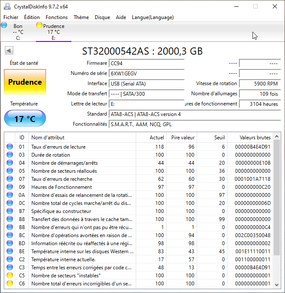This screenshot has height=293, width=285.
Task: Click the Fonctionnalités field S.M.A.R.T., AAM
Action: coord(195,124)
